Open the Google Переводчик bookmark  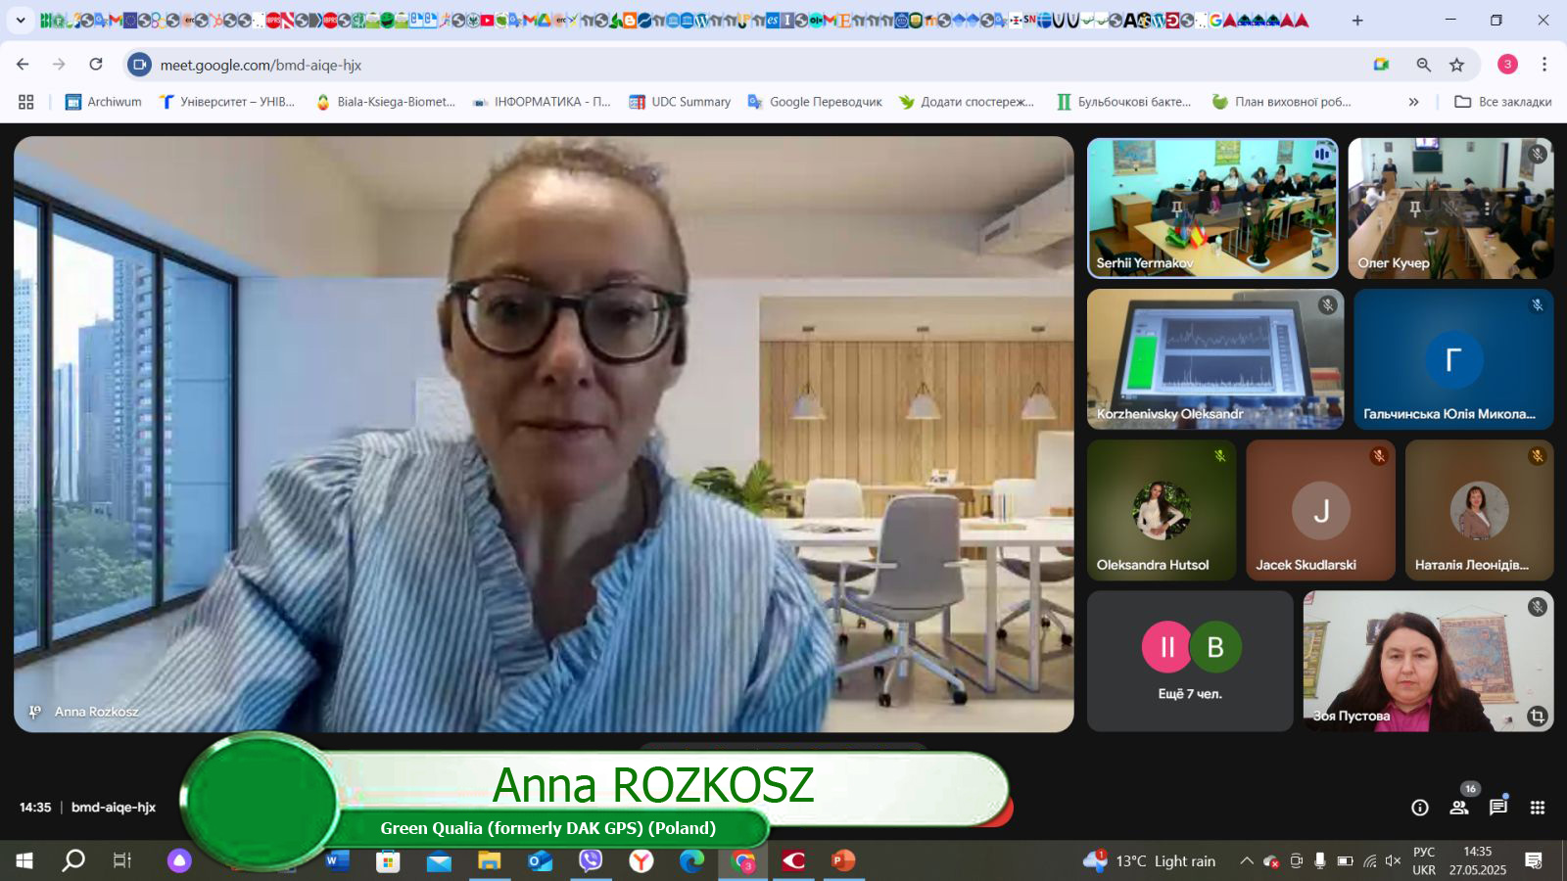click(x=815, y=102)
